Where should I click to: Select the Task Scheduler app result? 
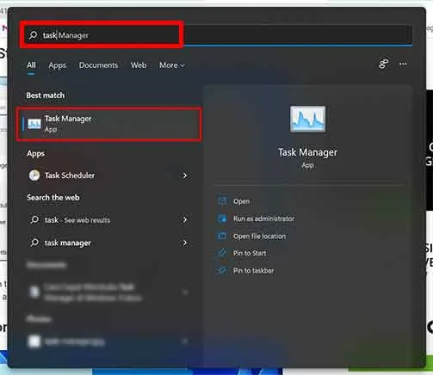pyautogui.click(x=108, y=175)
